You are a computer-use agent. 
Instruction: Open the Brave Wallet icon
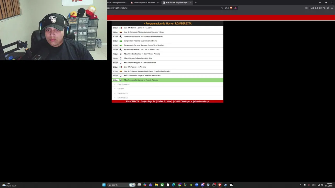(320, 8)
